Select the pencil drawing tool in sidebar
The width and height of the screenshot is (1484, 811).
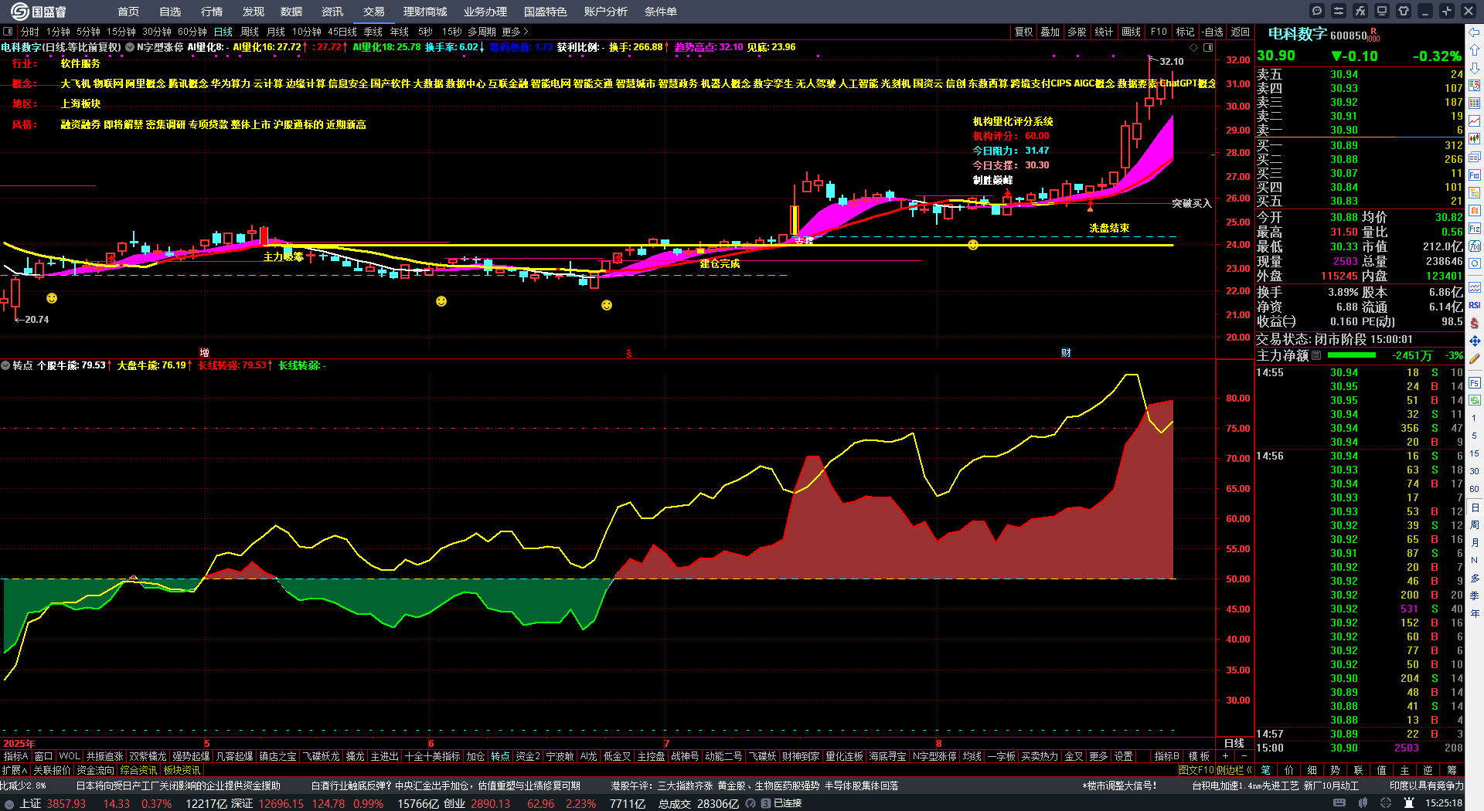click(x=1475, y=358)
